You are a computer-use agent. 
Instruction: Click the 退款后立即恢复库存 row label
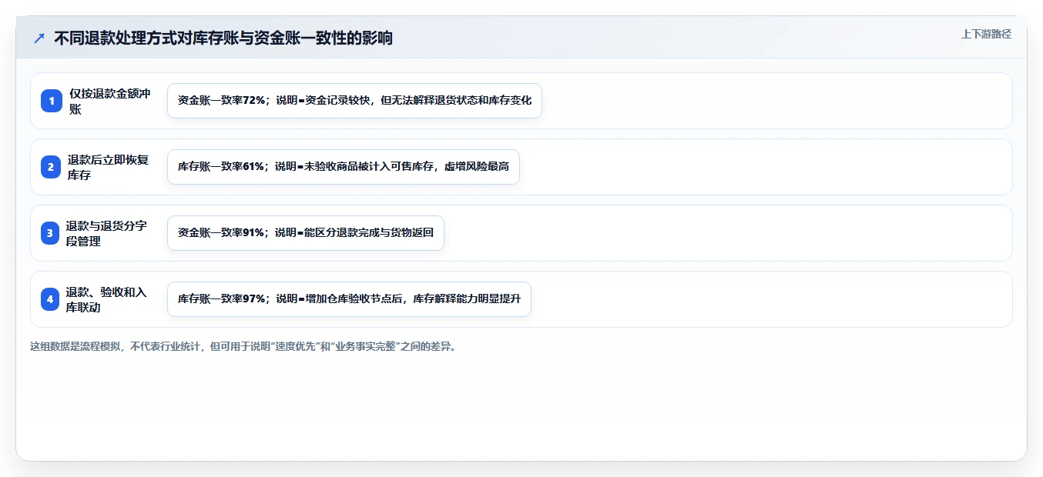pyautogui.click(x=108, y=168)
